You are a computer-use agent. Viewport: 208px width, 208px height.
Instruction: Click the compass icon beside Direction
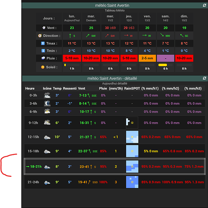pos(40,36)
